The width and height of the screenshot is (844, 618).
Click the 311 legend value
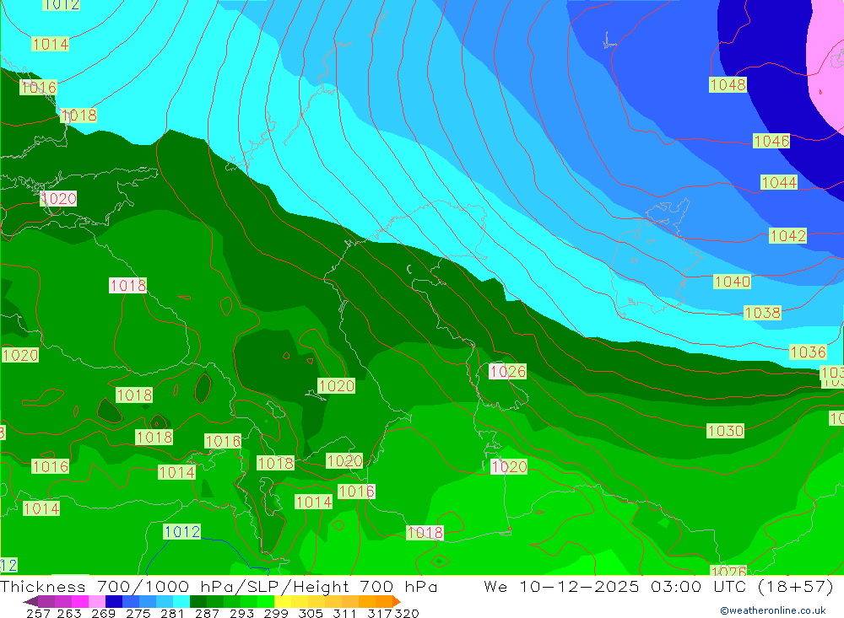point(344,613)
